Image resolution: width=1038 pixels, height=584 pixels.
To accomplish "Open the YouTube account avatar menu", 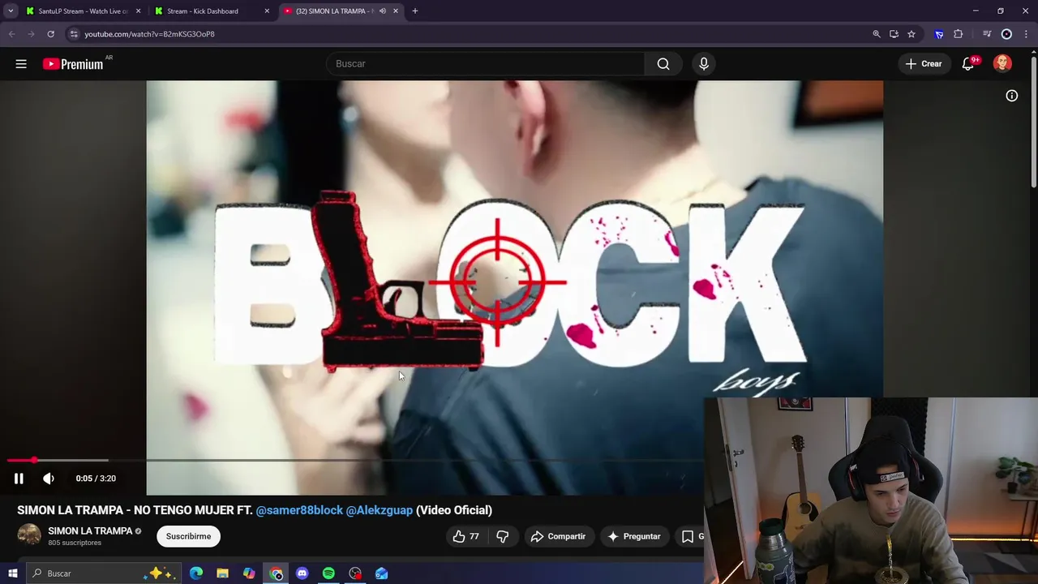I will tap(1002, 64).
